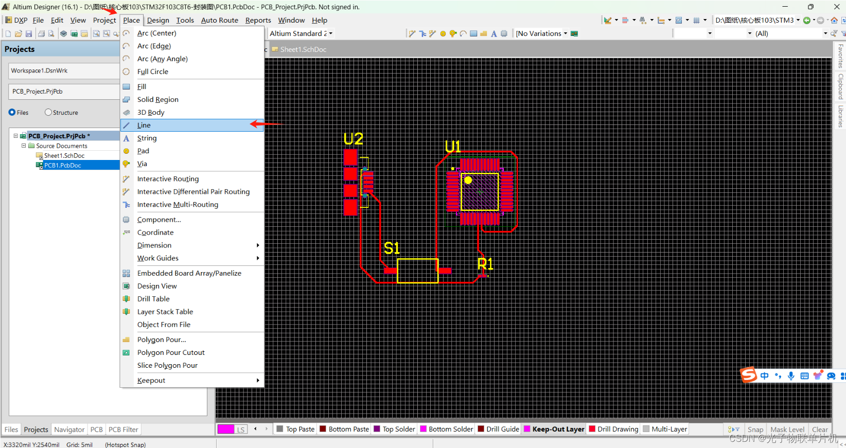Click the layer set filter icon
Screen dimensions: 846x448
tap(733, 429)
